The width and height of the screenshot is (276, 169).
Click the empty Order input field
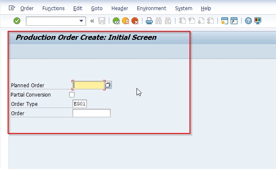(x=92, y=113)
